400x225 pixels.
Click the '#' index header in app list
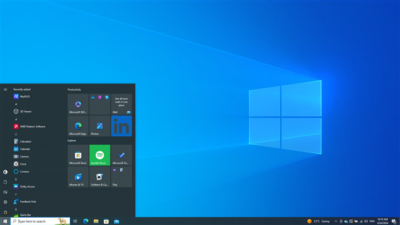pyautogui.click(x=16, y=104)
